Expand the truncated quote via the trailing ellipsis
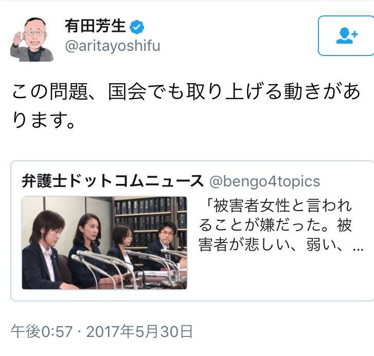The image size is (374, 356). [358, 249]
